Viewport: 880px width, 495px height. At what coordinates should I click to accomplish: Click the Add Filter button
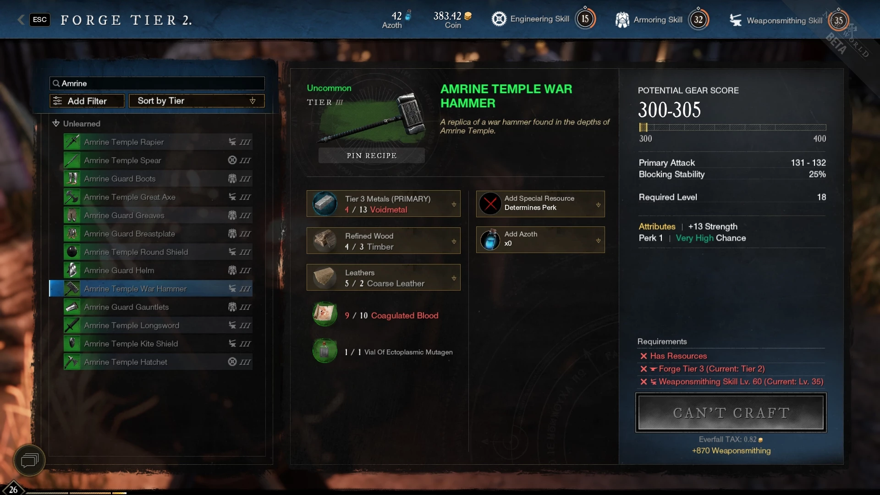tap(87, 101)
